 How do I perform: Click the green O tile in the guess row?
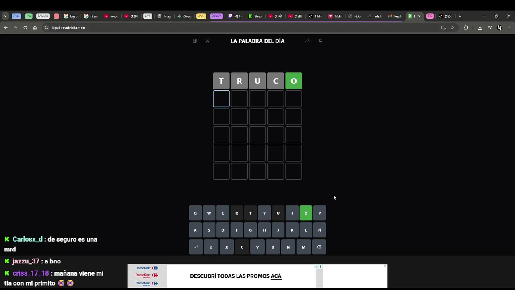pyautogui.click(x=294, y=81)
